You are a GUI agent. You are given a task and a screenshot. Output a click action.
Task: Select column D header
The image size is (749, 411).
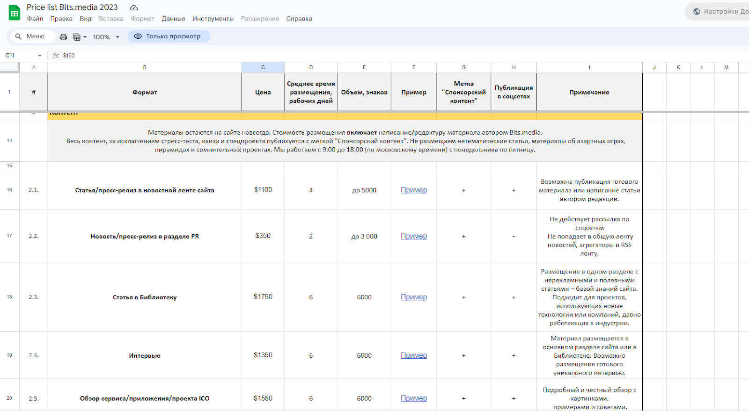point(311,67)
